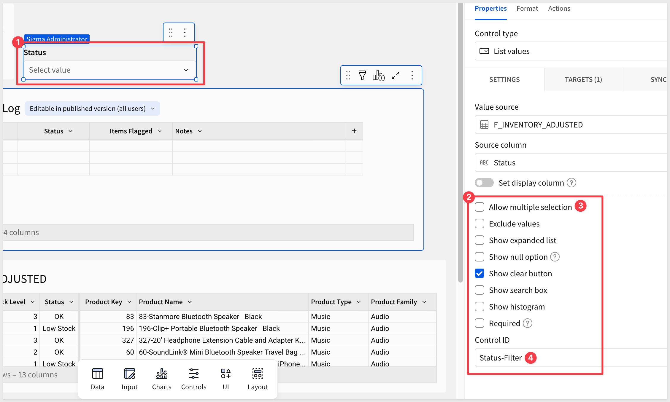The height and width of the screenshot is (402, 670).
Task: Toggle the Set display column switch
Action: [x=484, y=183]
